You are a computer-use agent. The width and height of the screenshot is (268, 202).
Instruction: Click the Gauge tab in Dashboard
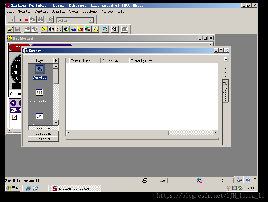click(16, 94)
